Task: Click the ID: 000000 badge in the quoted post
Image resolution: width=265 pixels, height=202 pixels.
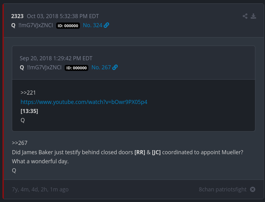Action: tap(76, 68)
